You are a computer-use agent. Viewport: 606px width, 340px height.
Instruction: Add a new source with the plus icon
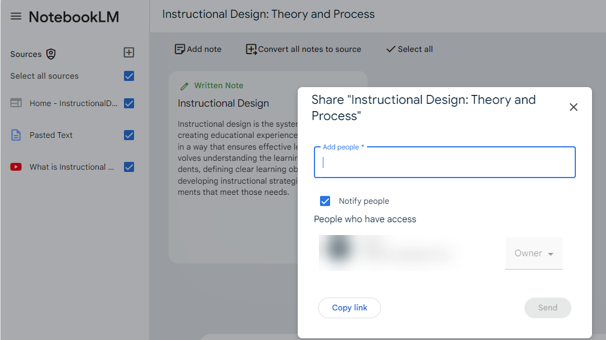(x=128, y=52)
